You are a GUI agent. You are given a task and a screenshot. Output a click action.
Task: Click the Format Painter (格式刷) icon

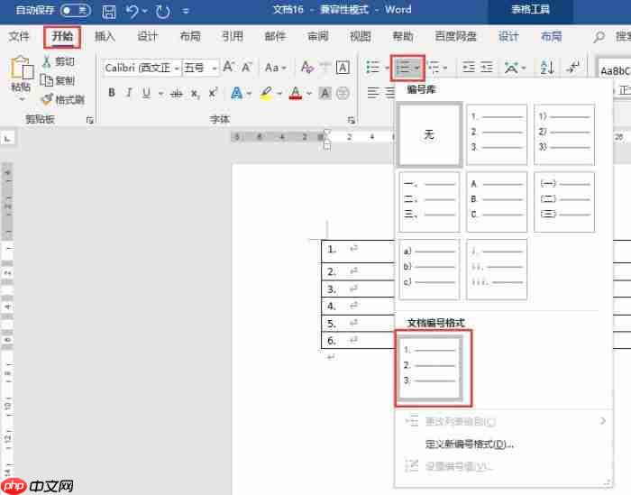click(47, 99)
